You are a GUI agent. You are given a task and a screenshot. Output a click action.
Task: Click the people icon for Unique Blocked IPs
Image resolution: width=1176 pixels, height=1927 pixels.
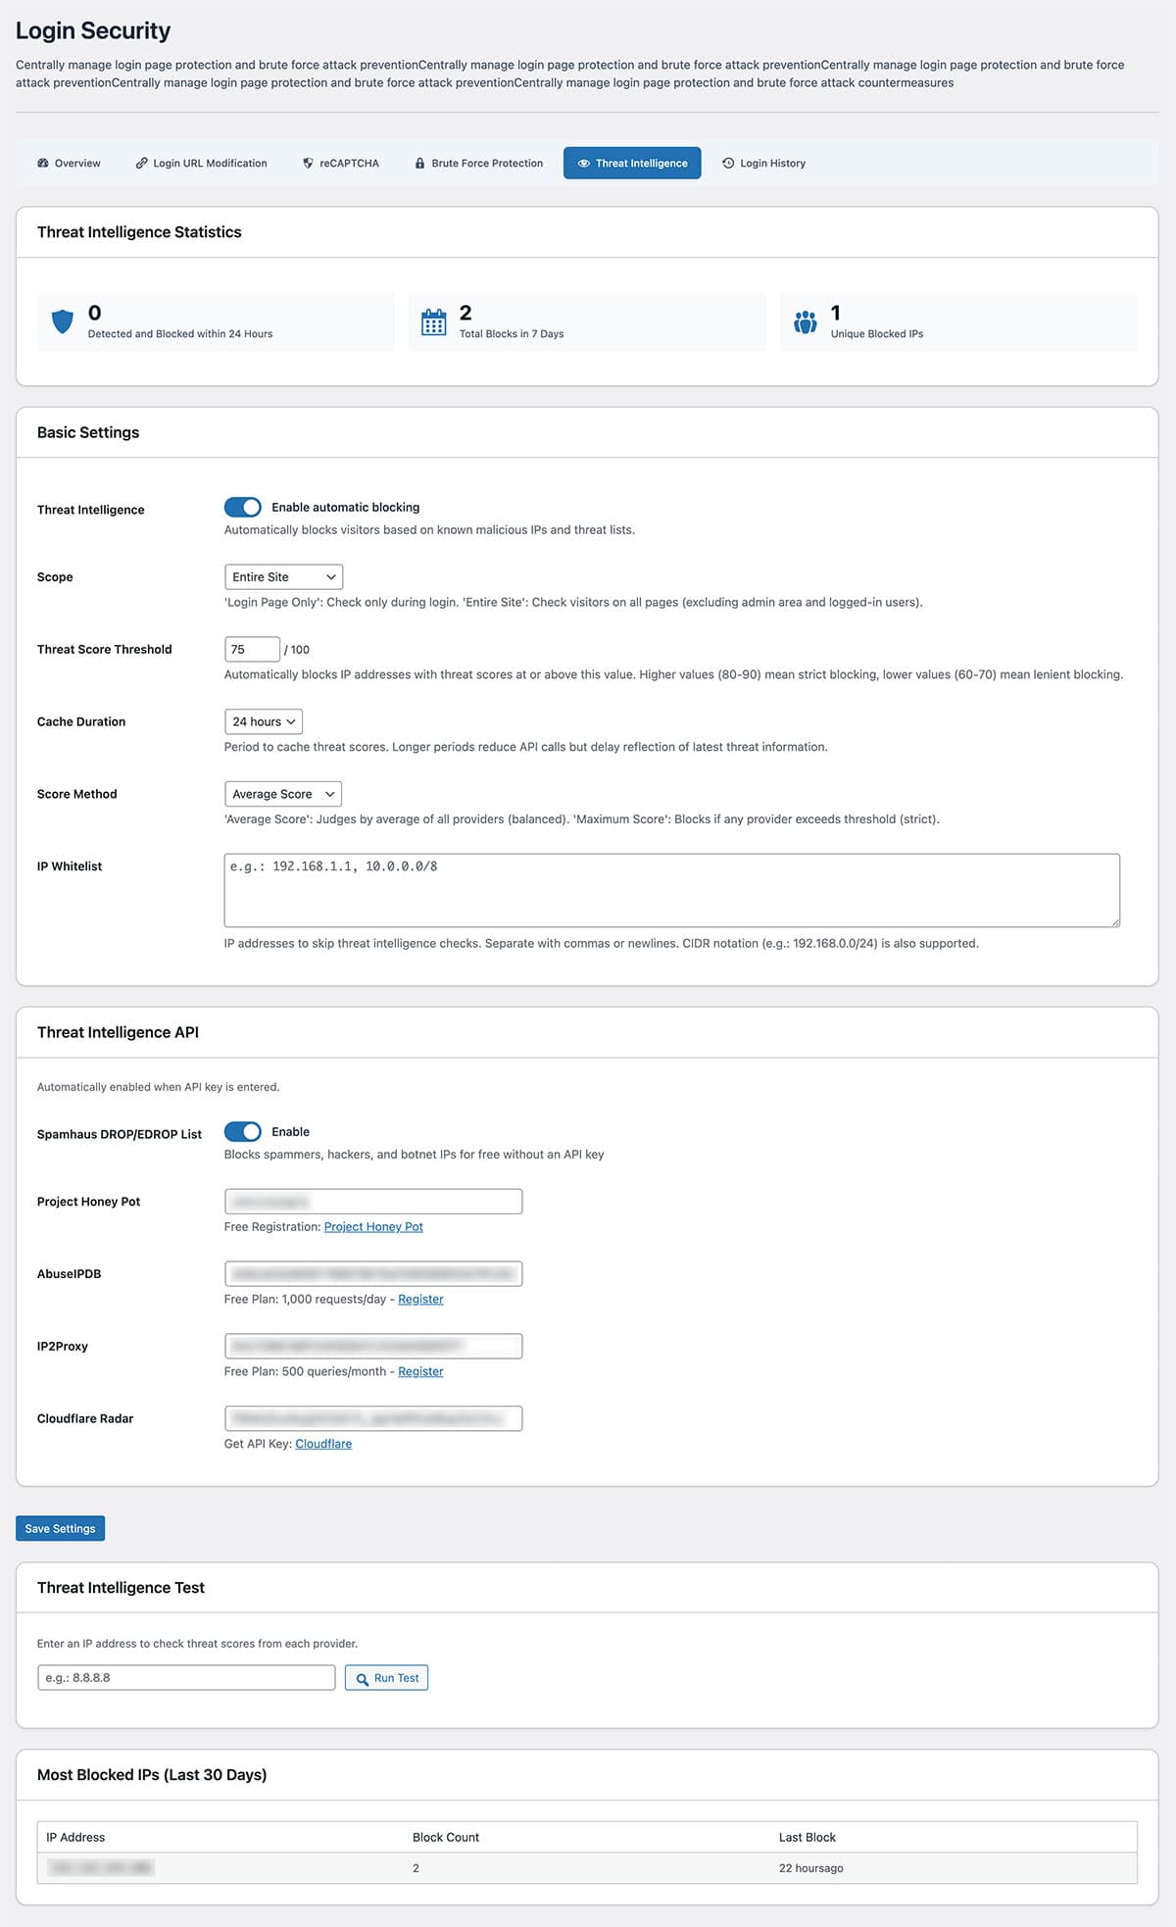coord(805,321)
